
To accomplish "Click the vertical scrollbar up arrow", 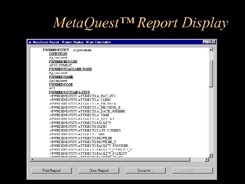I will 211,50.
